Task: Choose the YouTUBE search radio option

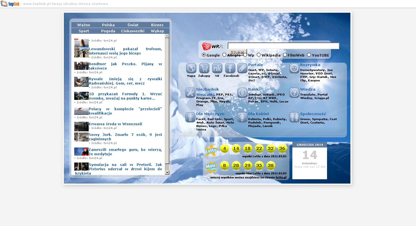Action: (x=309, y=55)
